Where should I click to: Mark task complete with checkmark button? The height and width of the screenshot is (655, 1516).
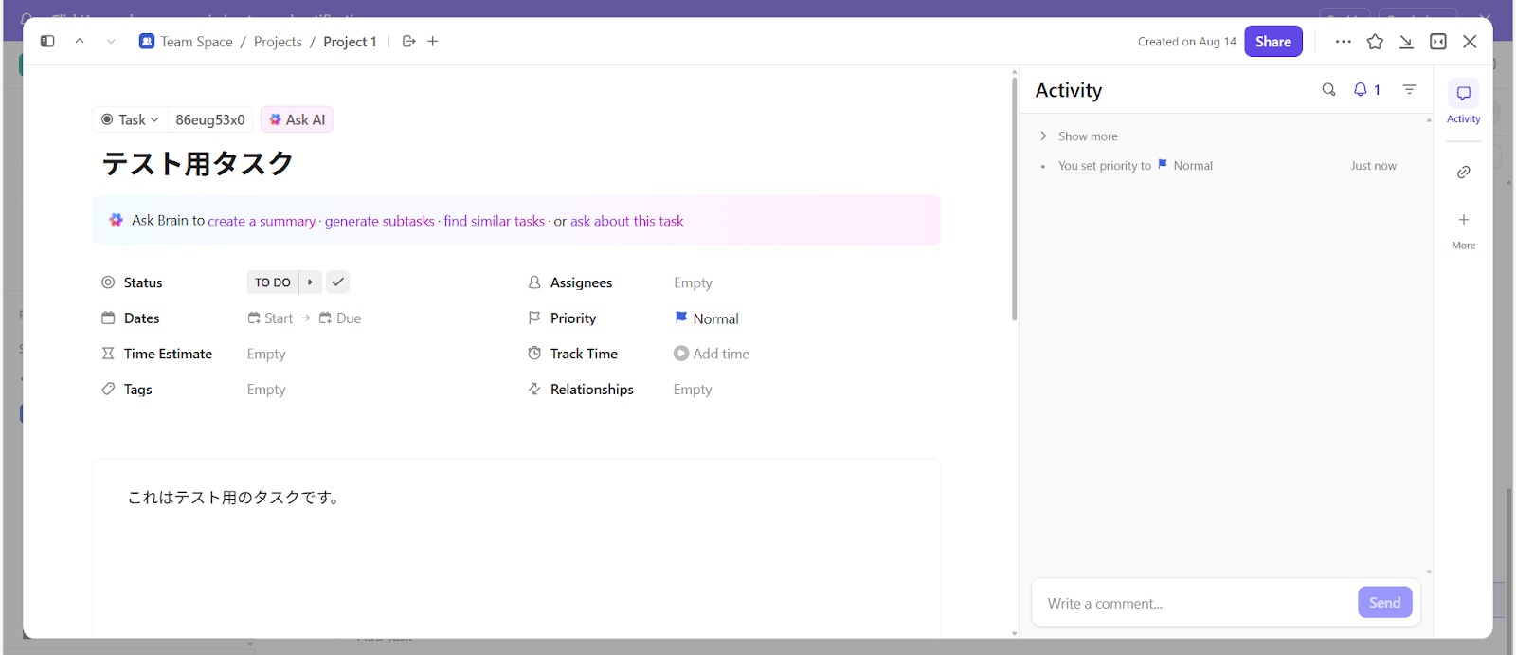pos(337,282)
